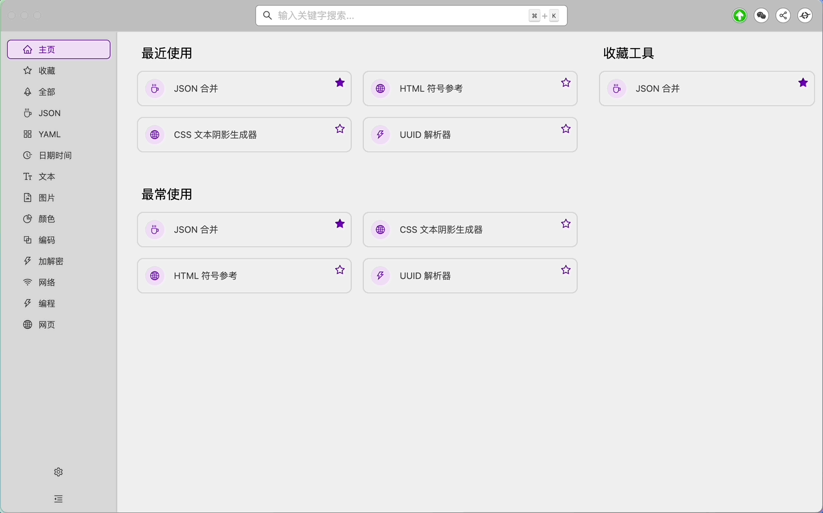
Task: Open the HTML 符号参考 card under 最近使用
Action: (x=470, y=88)
